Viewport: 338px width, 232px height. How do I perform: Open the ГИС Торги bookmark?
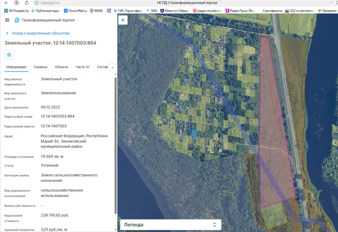[128, 11]
